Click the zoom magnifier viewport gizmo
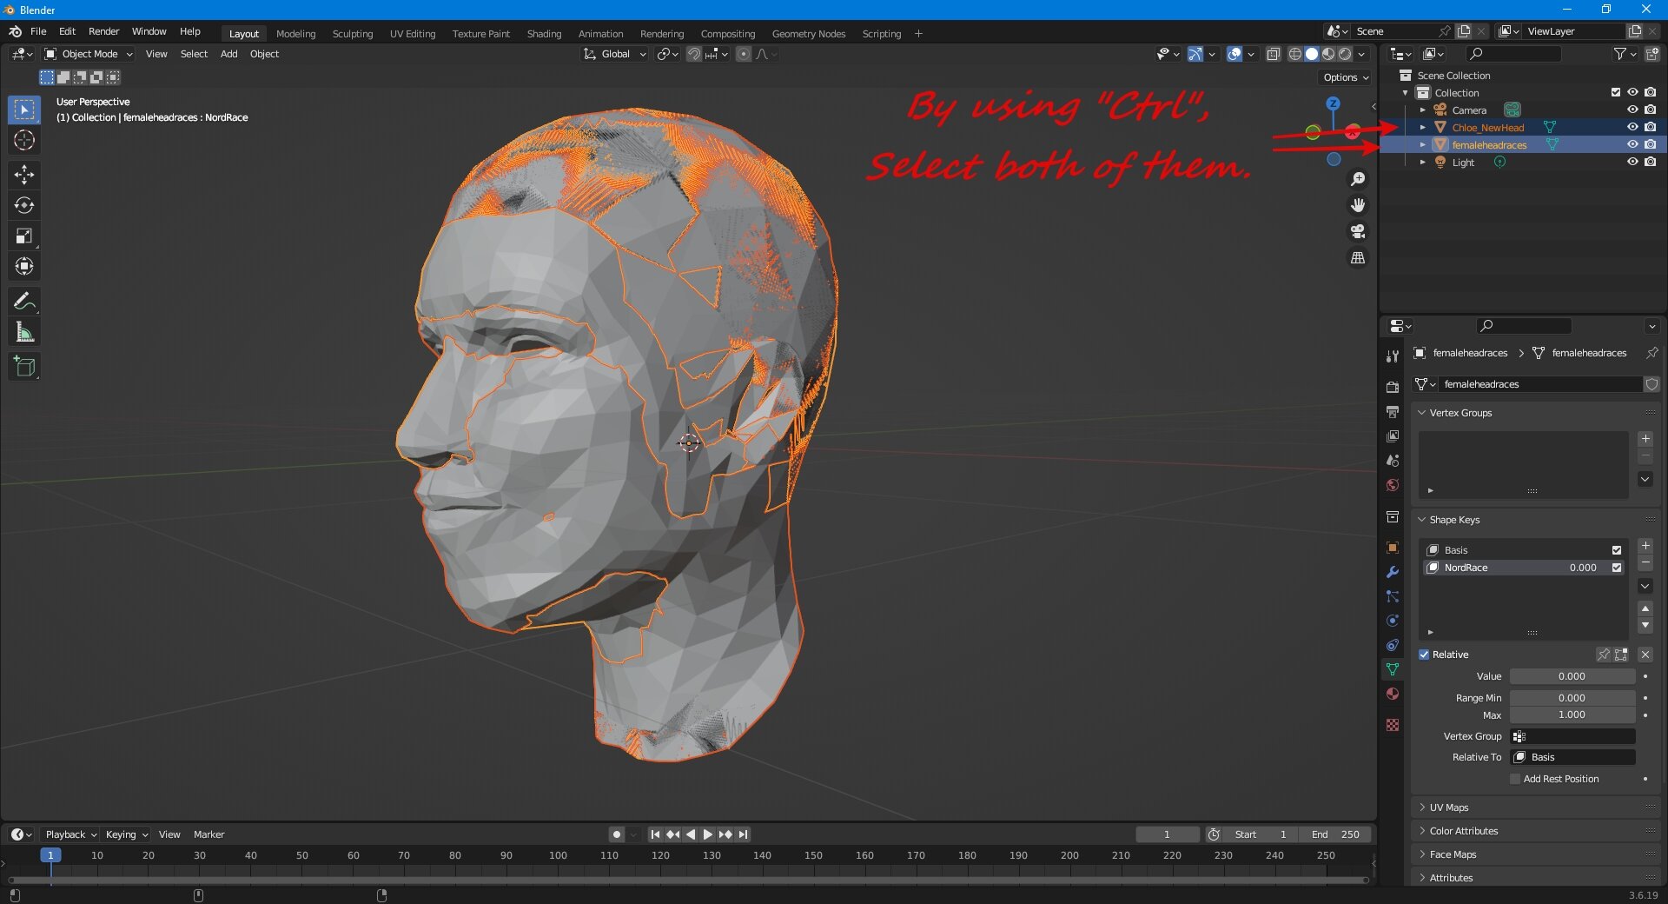Viewport: 1668px width, 904px height. tap(1358, 179)
